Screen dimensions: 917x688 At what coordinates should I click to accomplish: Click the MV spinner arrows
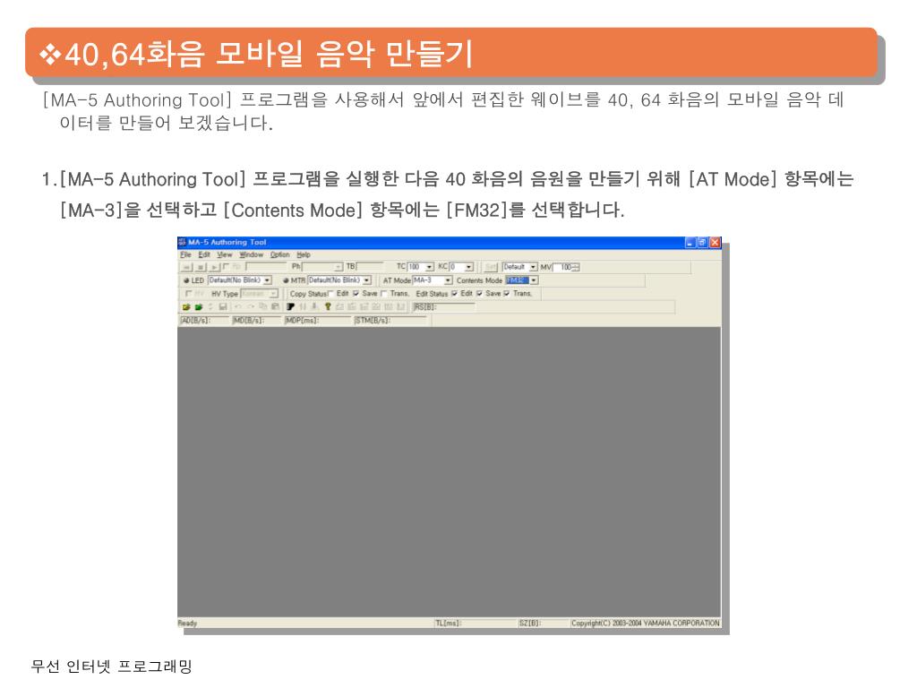point(576,267)
